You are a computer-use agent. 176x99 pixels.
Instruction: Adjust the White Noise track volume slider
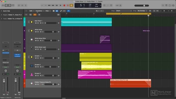click(51, 32)
